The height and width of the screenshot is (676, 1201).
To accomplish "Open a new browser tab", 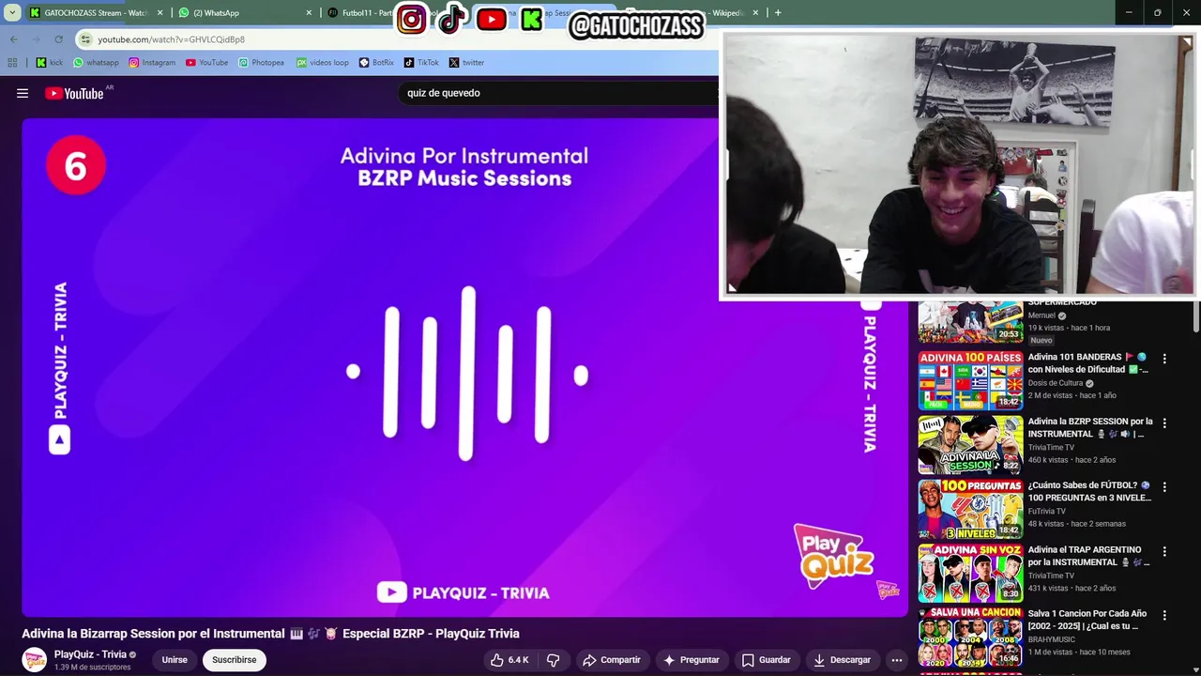I will click(x=778, y=13).
